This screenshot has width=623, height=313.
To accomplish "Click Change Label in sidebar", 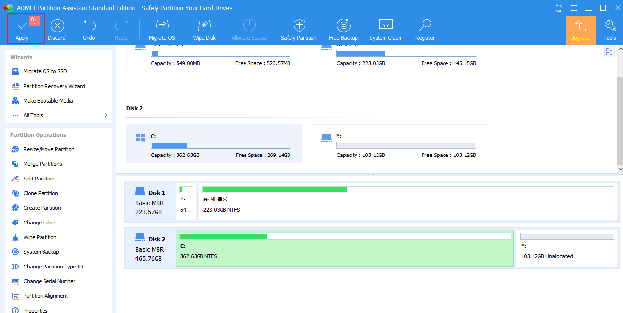I will (33, 223).
